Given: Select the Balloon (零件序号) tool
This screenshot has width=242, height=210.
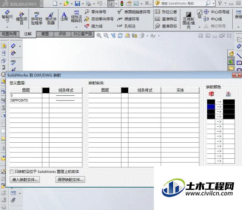Looking at the screenshot, I should tap(95, 12).
